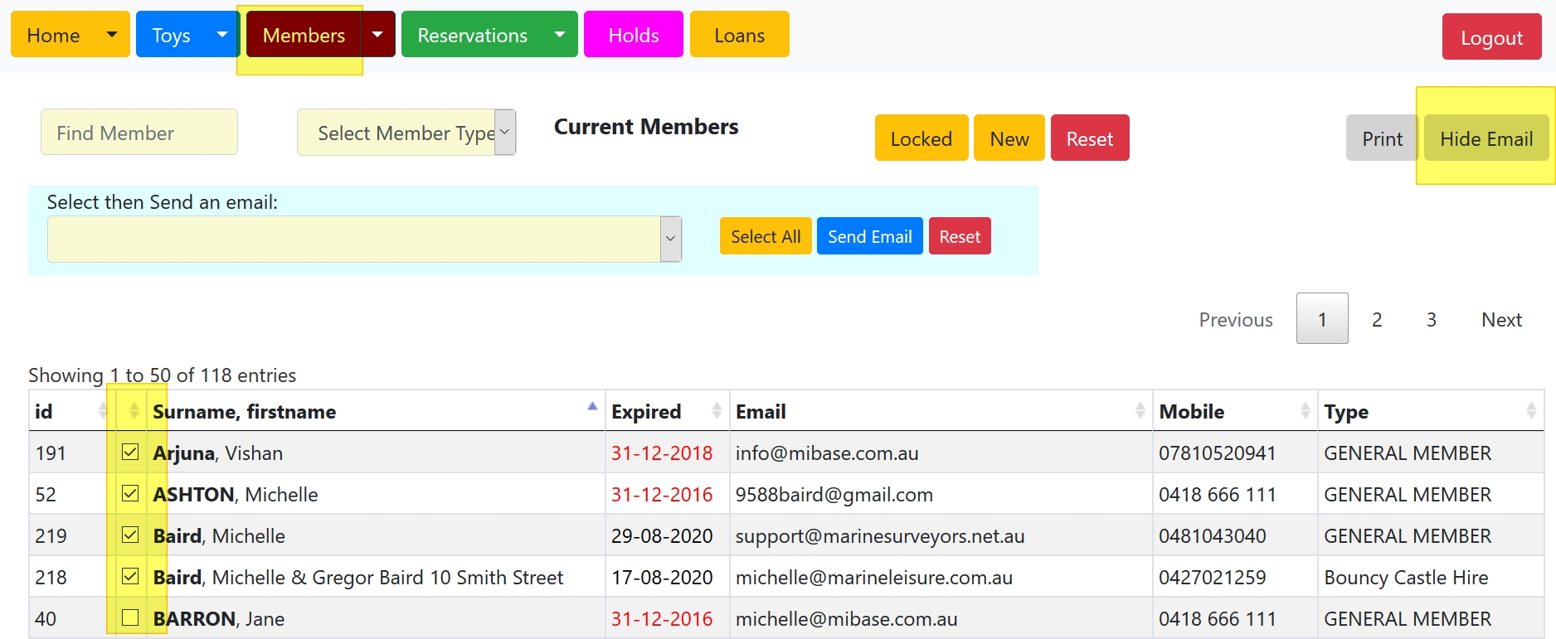
Task: Open the Loans page
Action: [739, 35]
